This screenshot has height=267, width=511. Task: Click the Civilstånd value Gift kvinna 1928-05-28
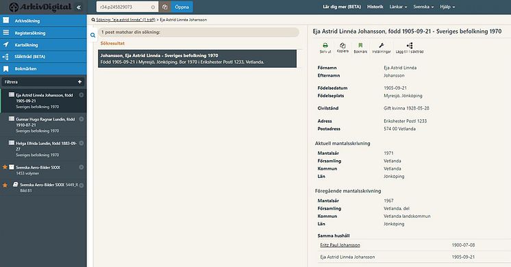point(406,108)
